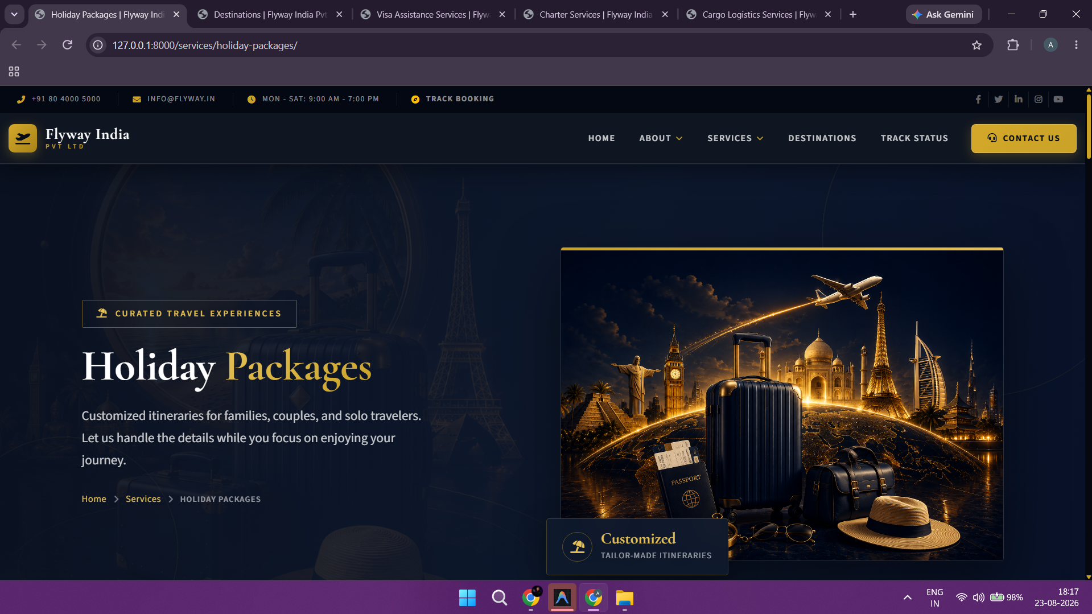Expand the About dropdown menu
This screenshot has height=614, width=1092.
tap(661, 138)
